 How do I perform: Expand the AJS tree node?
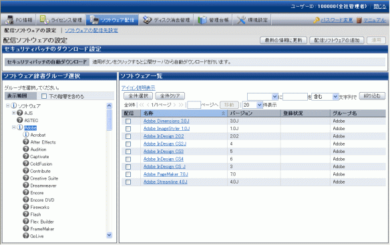click(14, 113)
